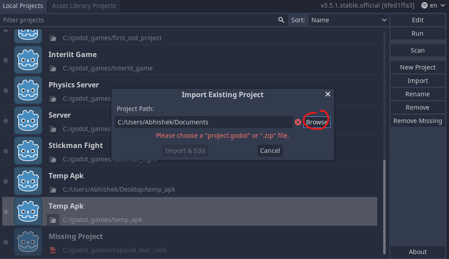The image size is (449, 259).
Task: Open folder icon beside Physics Server path
Action: point(53,99)
